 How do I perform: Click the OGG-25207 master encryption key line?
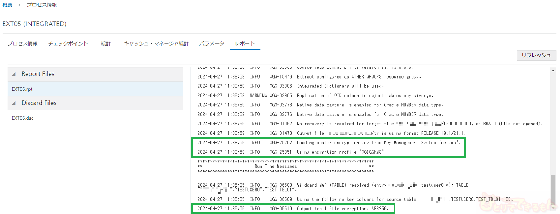pos(329,143)
